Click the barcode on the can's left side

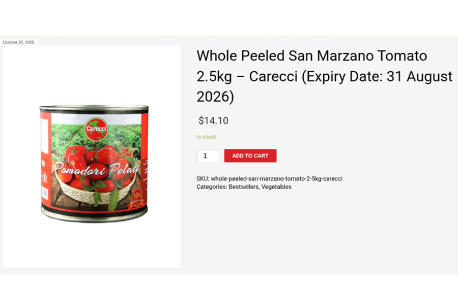(44, 193)
